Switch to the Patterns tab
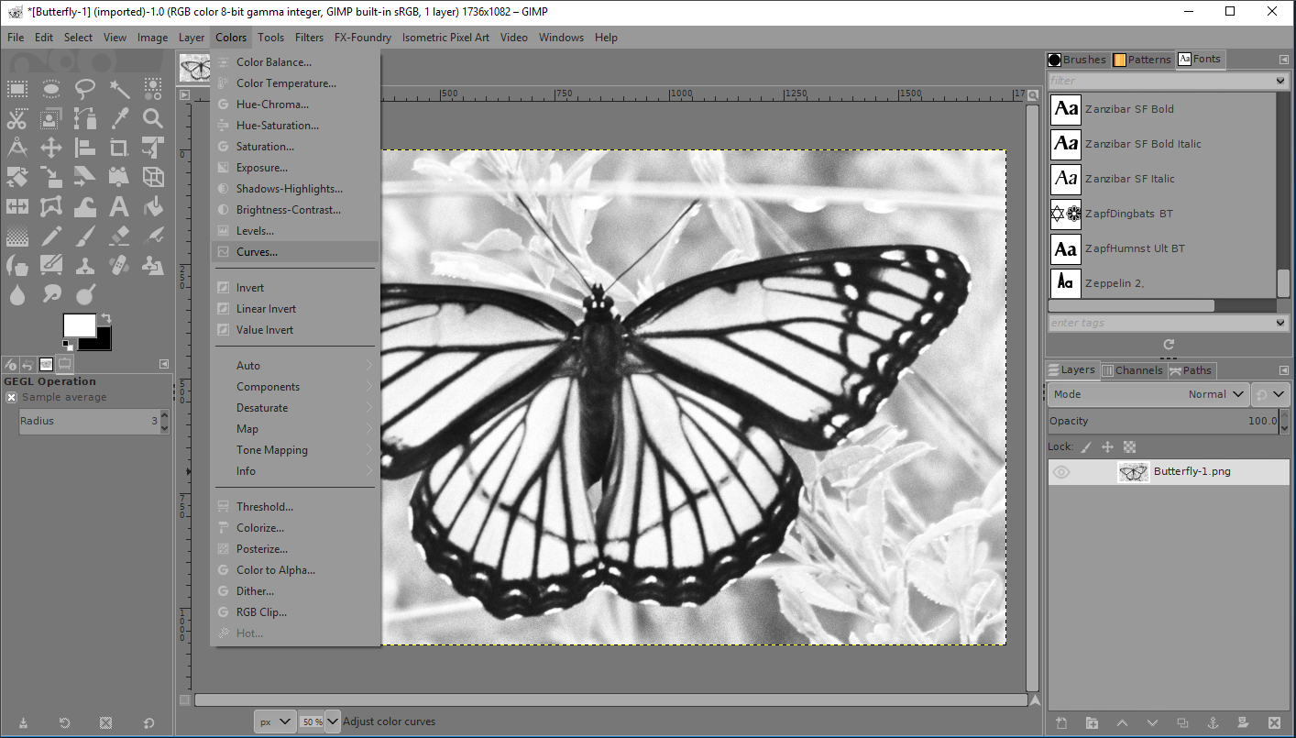The height and width of the screenshot is (738, 1296). (x=1142, y=60)
